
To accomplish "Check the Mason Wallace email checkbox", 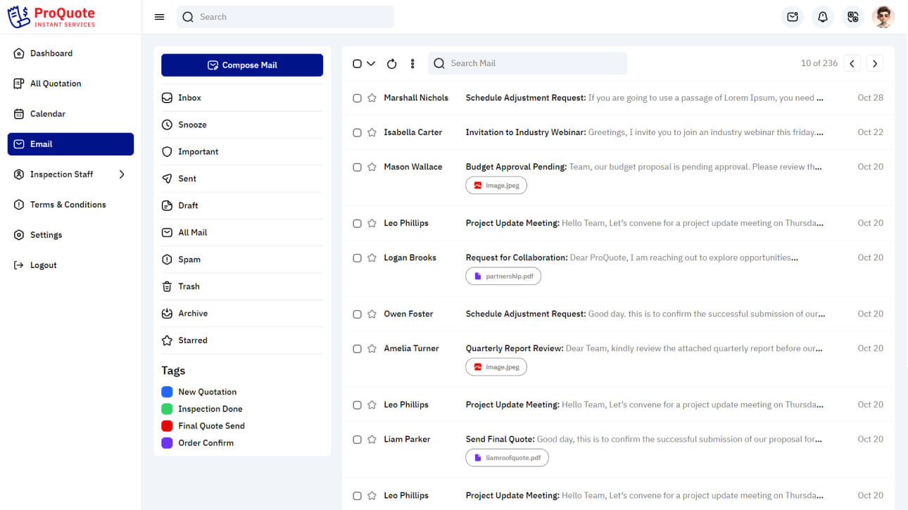I will click(357, 167).
